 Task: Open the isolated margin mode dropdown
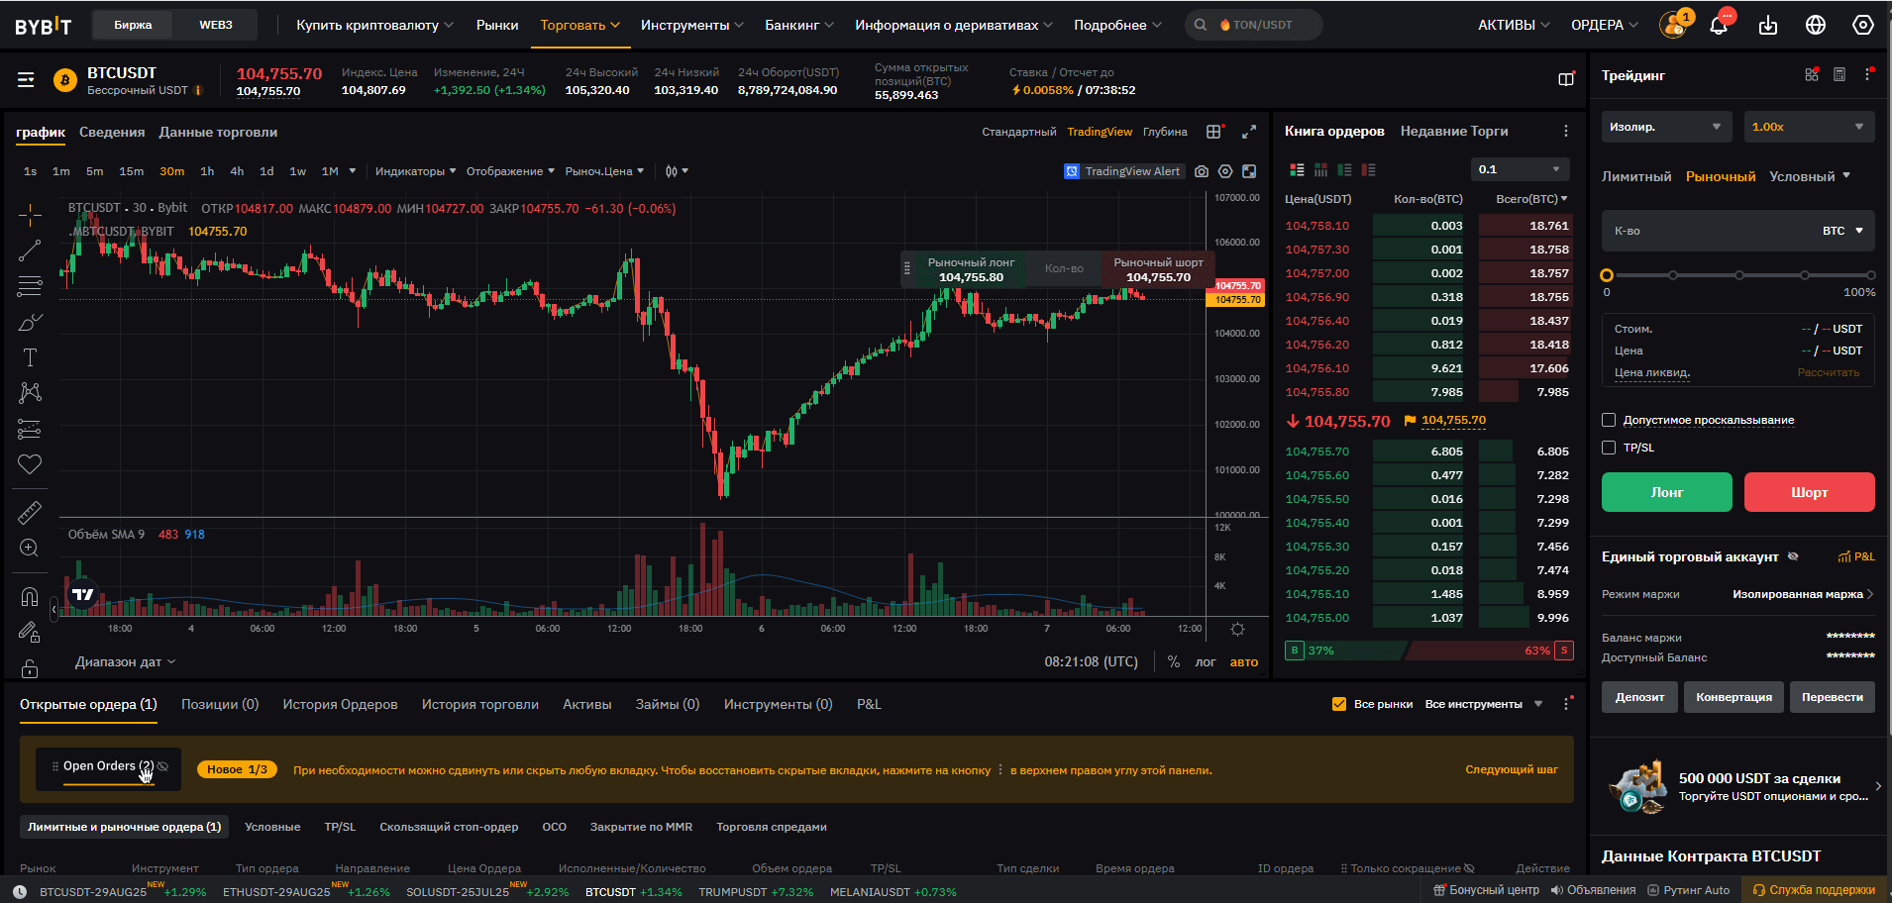(x=1666, y=127)
